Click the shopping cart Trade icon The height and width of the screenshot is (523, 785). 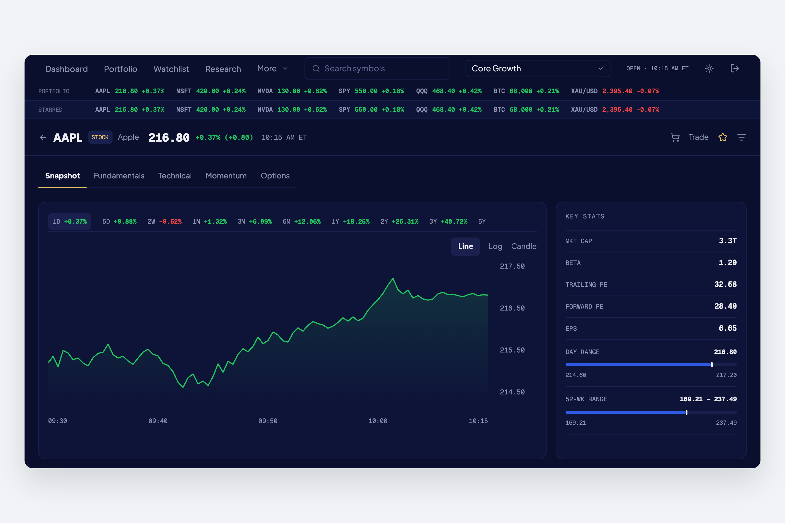675,137
